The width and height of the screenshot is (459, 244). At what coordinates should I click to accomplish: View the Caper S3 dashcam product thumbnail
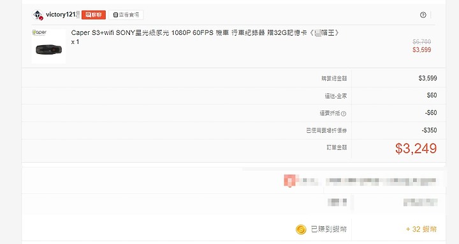pyautogui.click(x=49, y=46)
